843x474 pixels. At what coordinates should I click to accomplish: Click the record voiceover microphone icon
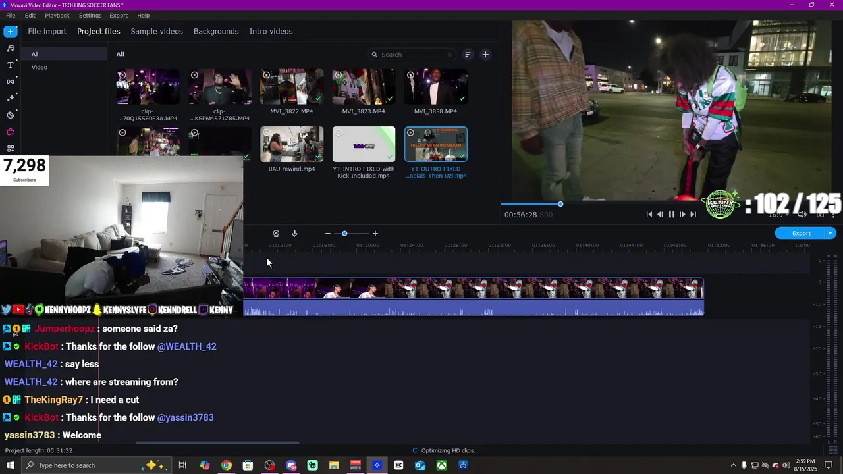pos(294,234)
